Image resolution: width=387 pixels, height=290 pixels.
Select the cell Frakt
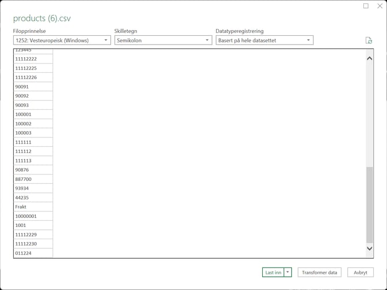pos(34,207)
